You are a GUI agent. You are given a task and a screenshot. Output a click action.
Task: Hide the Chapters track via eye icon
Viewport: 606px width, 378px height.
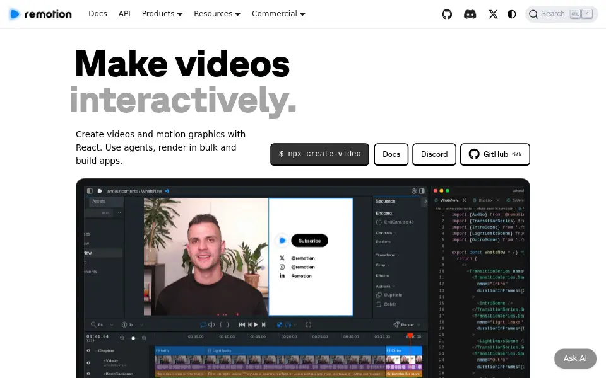(88, 351)
